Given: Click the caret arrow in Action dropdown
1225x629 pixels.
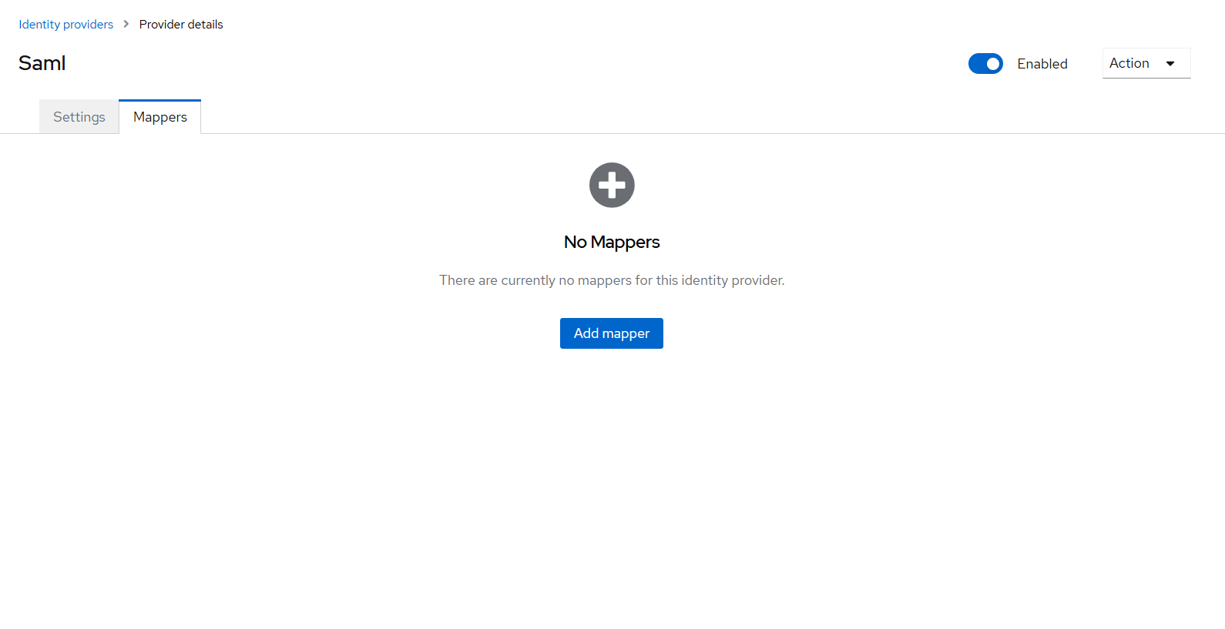Looking at the screenshot, I should (1170, 64).
